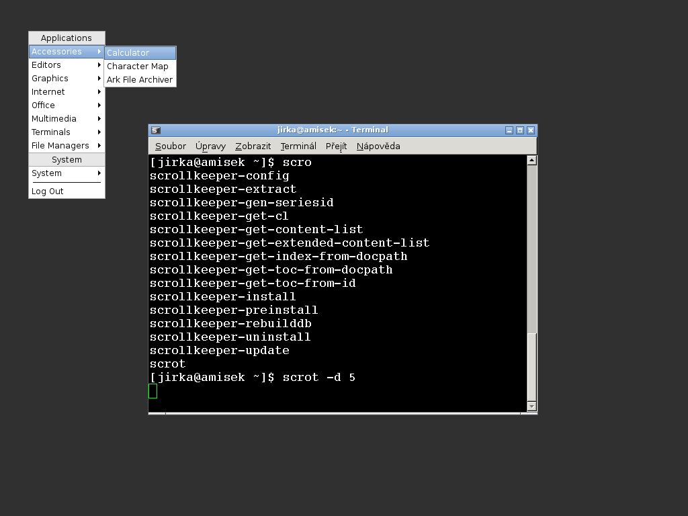The image size is (688, 516).
Task: Minimize the Terminal window
Action: pos(509,130)
